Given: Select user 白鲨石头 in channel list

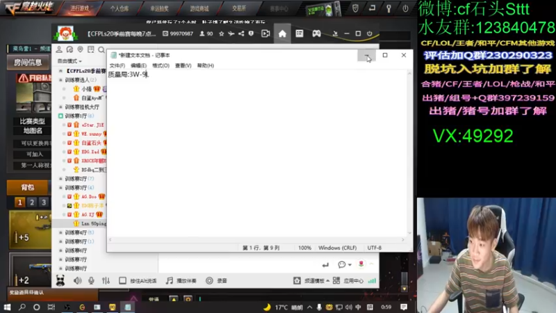Looking at the screenshot, I should click(92, 143).
